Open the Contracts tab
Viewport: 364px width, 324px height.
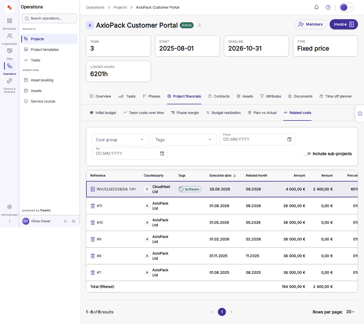(219, 96)
